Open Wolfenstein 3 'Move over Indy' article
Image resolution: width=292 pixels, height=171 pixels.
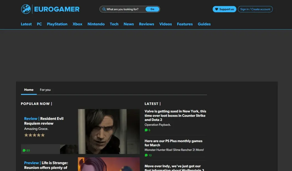(174, 168)
